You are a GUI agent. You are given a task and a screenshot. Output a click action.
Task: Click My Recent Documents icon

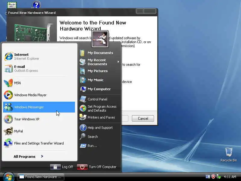click(83, 62)
